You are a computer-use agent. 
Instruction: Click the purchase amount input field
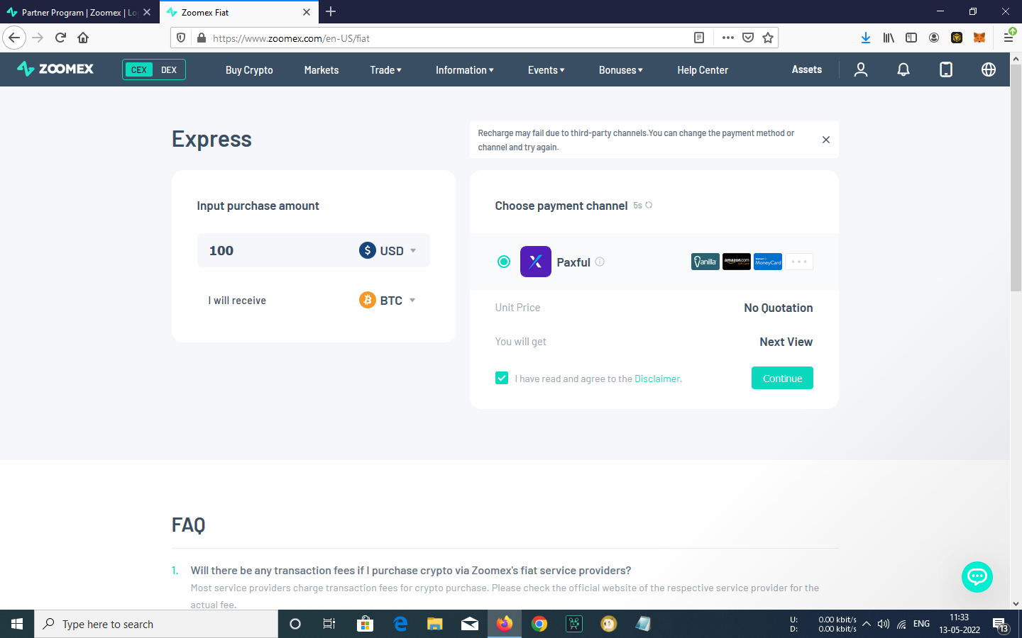[277, 250]
